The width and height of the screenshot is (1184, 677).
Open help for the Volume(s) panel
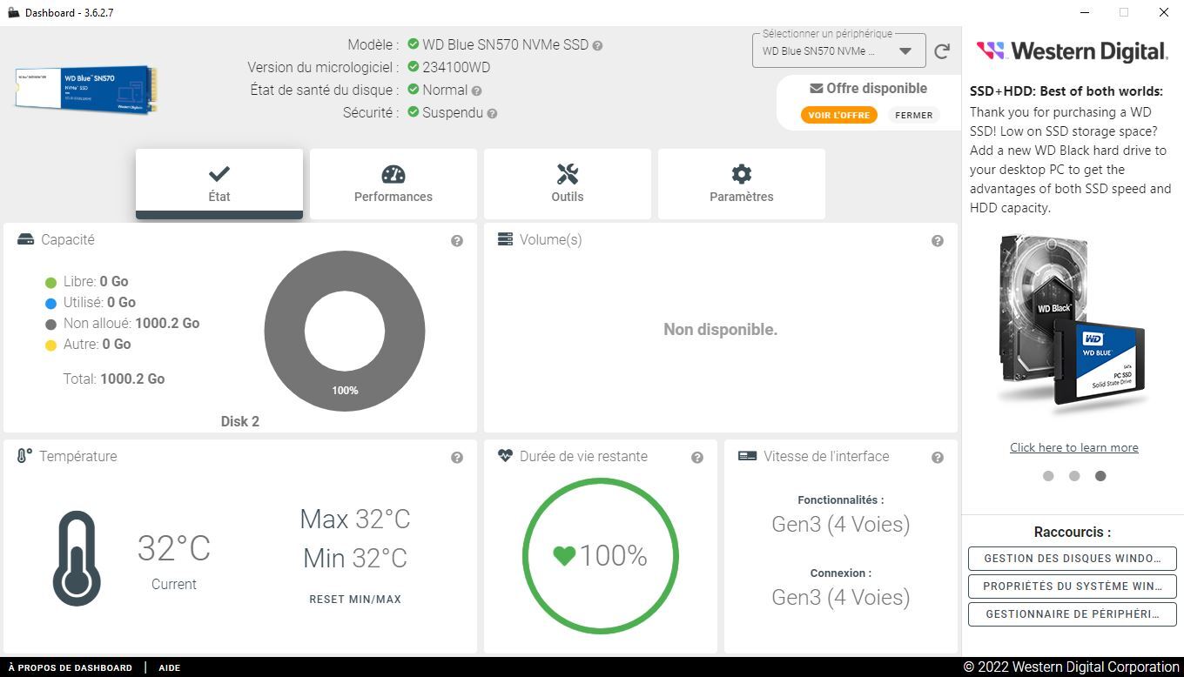pos(938,240)
